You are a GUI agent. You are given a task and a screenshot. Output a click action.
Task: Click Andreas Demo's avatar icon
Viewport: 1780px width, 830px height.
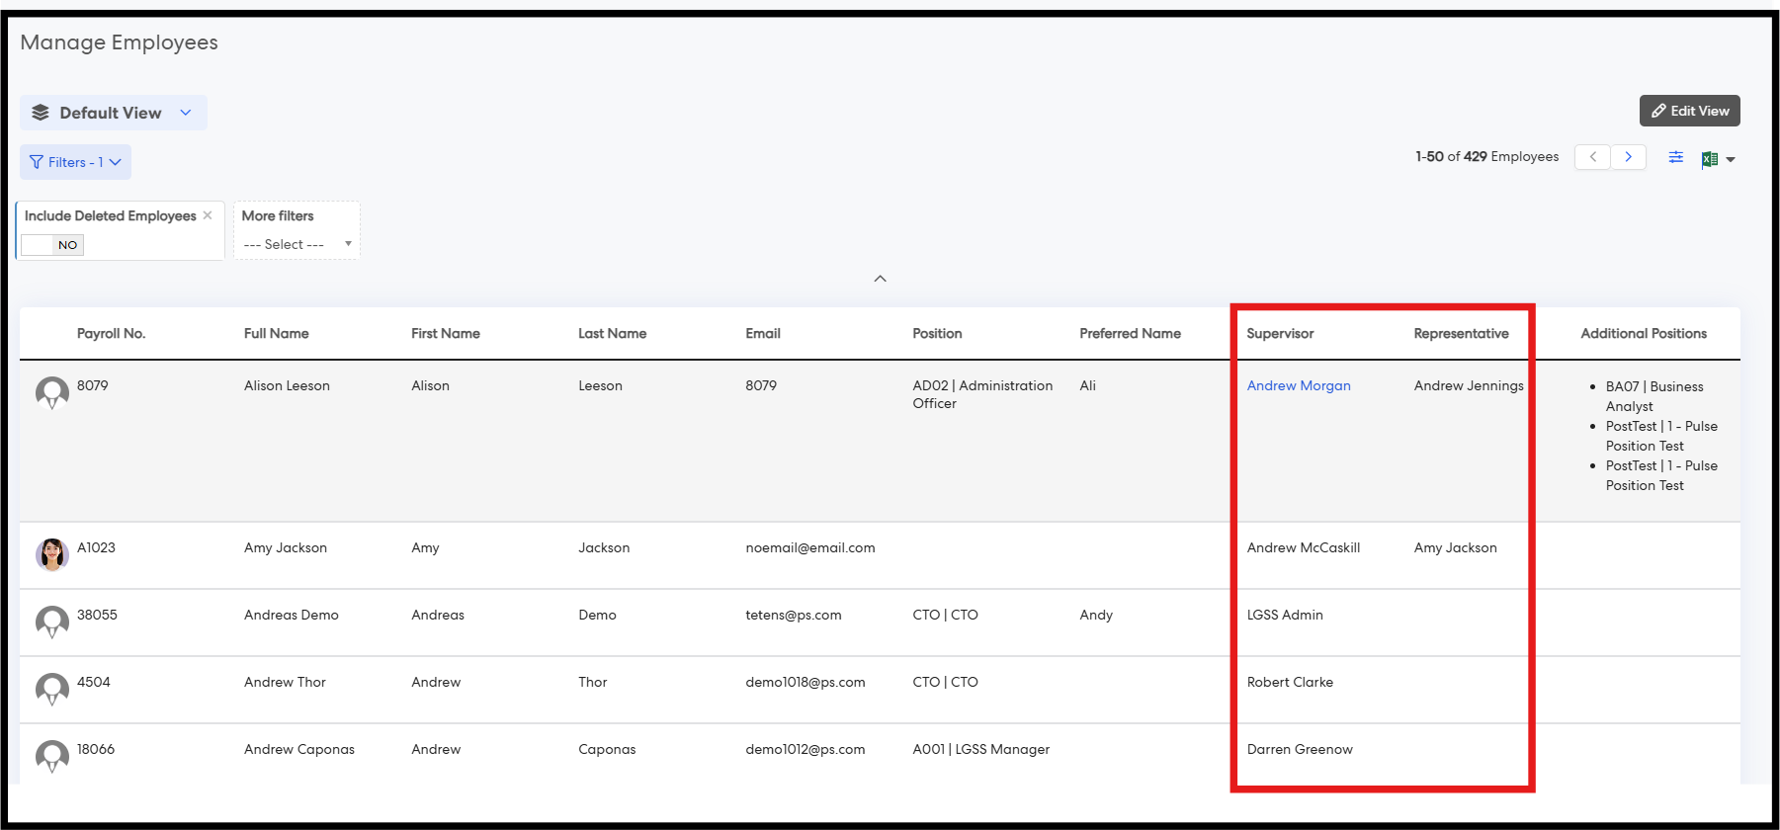pos(52,622)
